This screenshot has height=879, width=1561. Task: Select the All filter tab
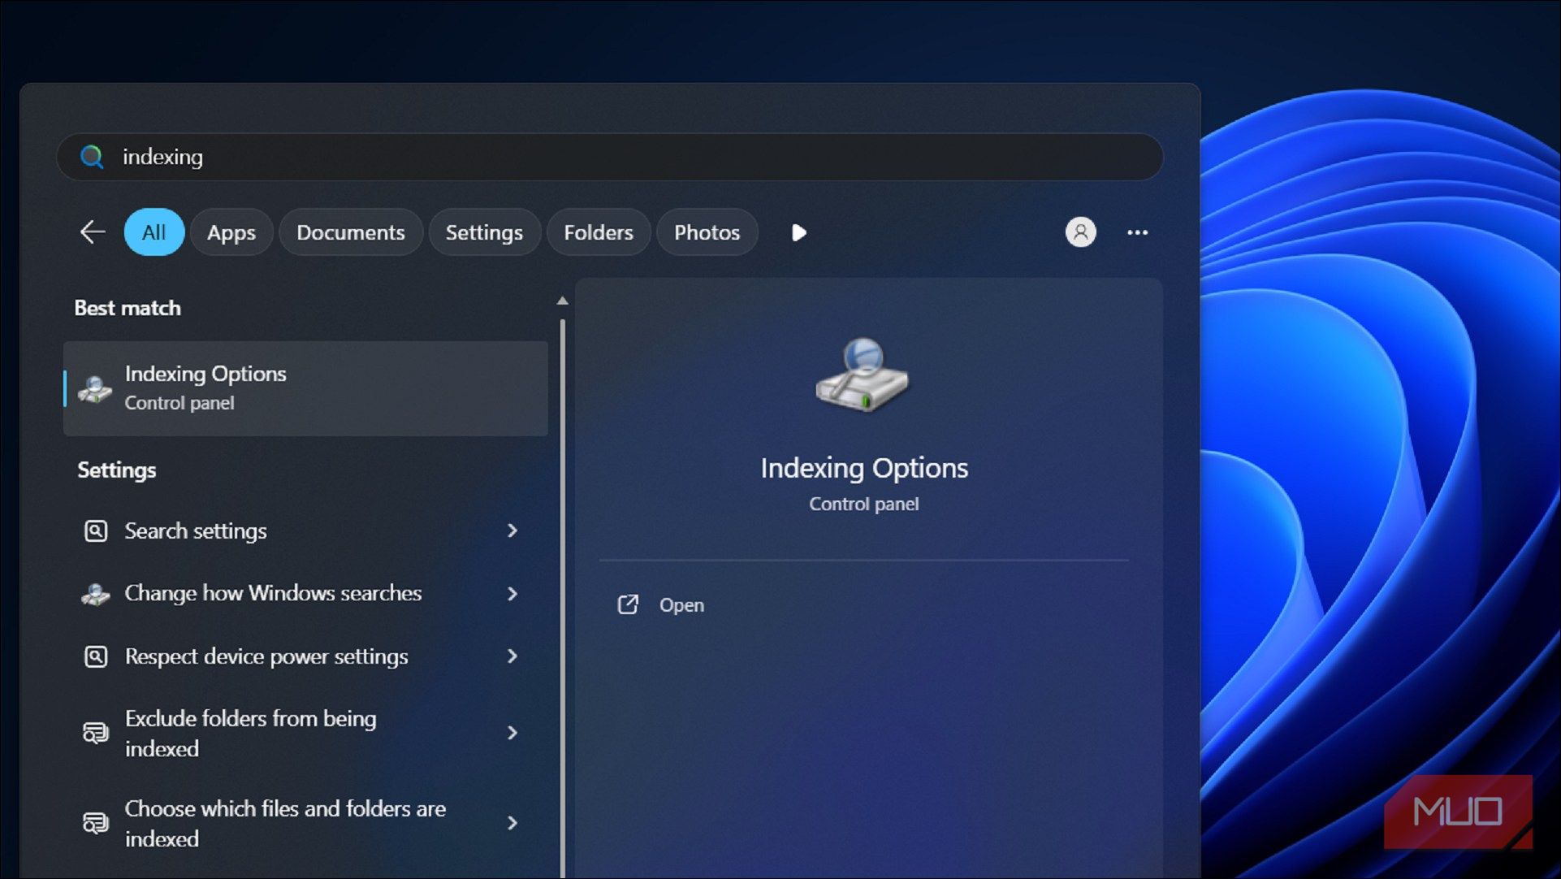tap(154, 232)
